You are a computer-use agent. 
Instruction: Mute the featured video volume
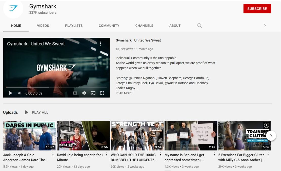pyautogui.click(x=19, y=93)
